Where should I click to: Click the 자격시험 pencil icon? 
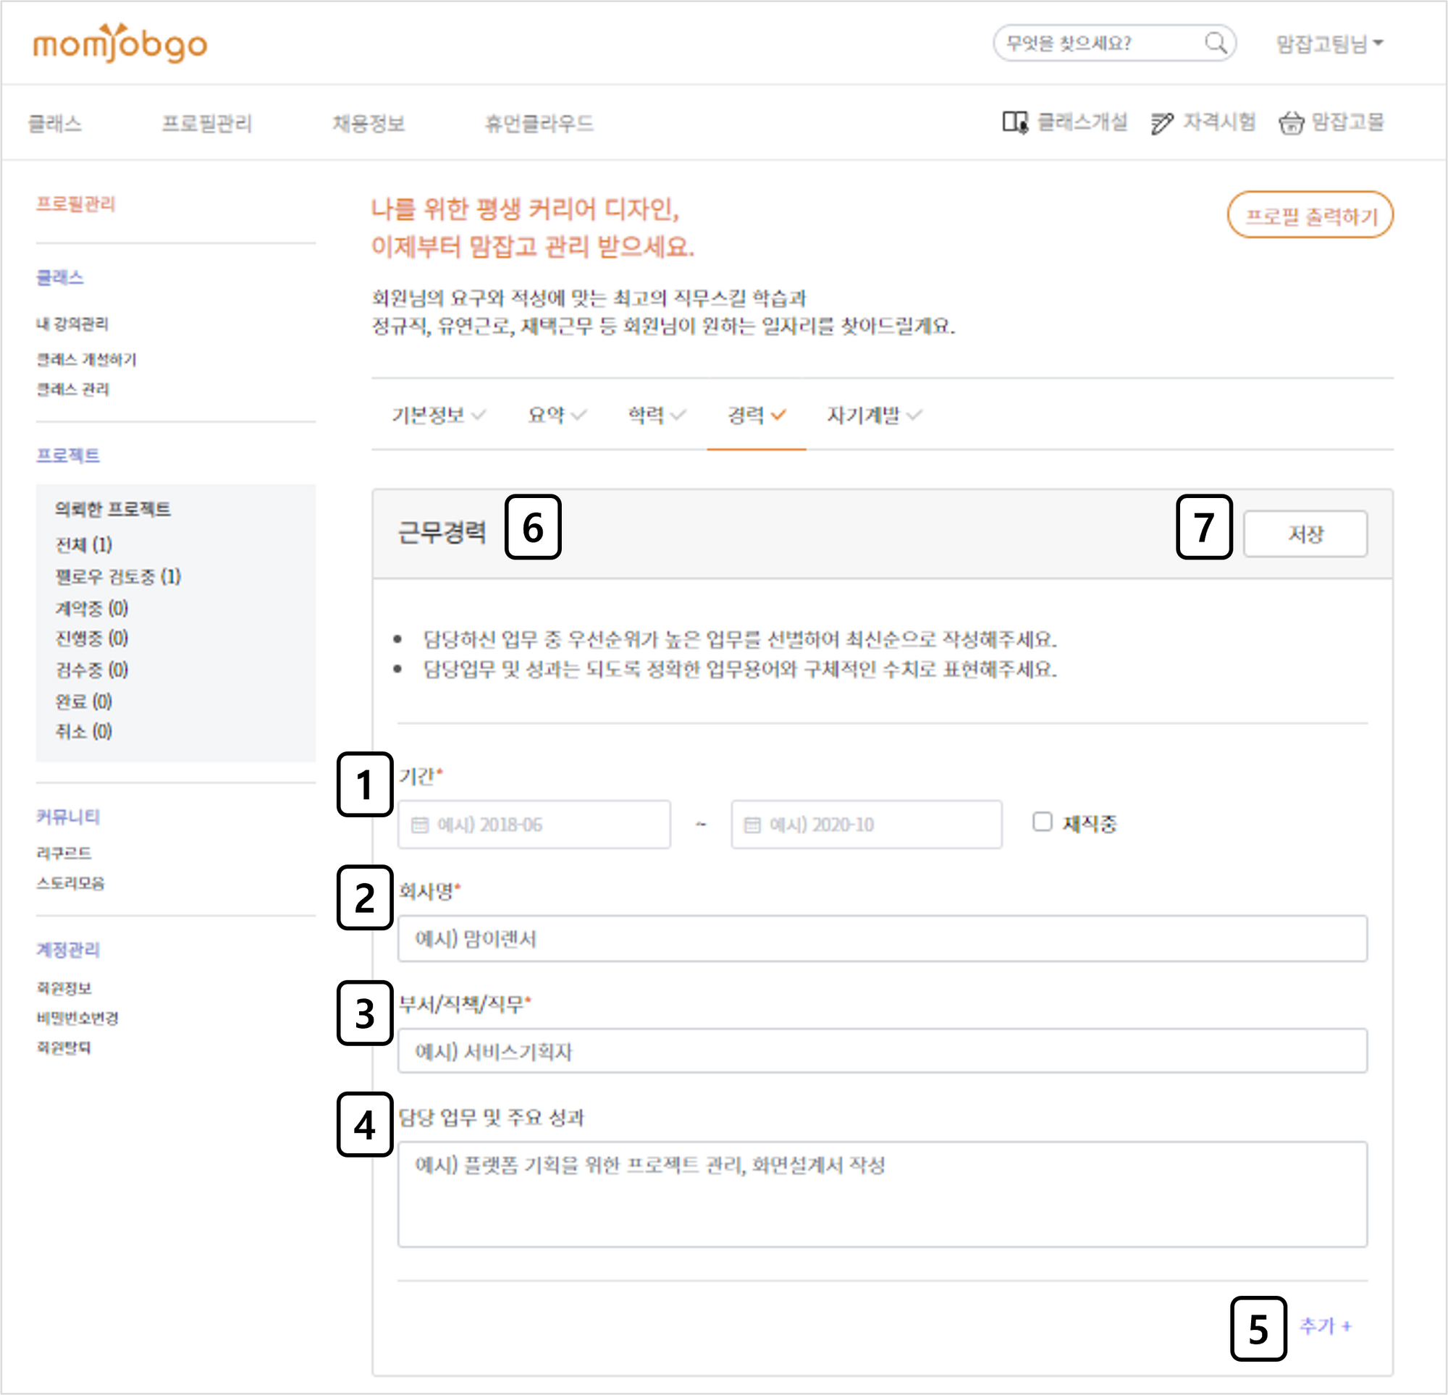tap(1161, 122)
